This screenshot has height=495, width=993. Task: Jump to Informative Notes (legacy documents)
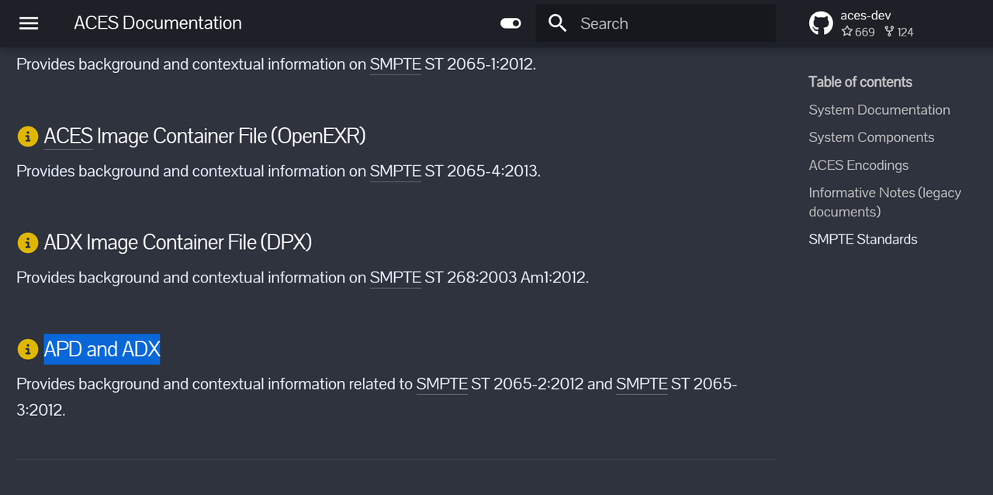(884, 202)
